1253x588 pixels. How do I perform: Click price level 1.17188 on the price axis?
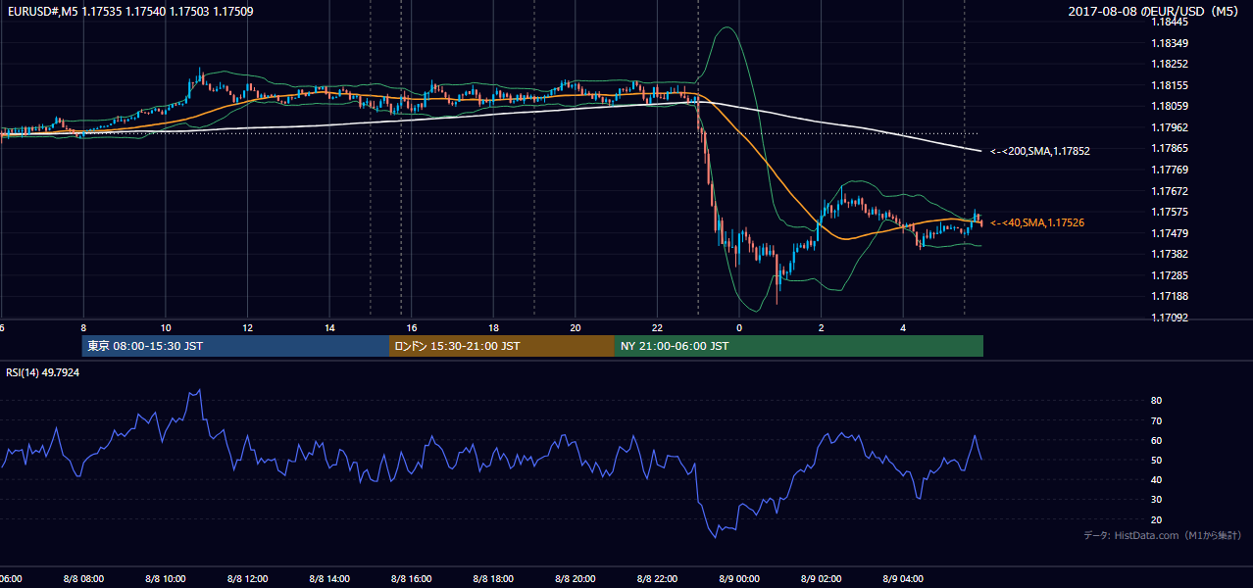click(1170, 296)
